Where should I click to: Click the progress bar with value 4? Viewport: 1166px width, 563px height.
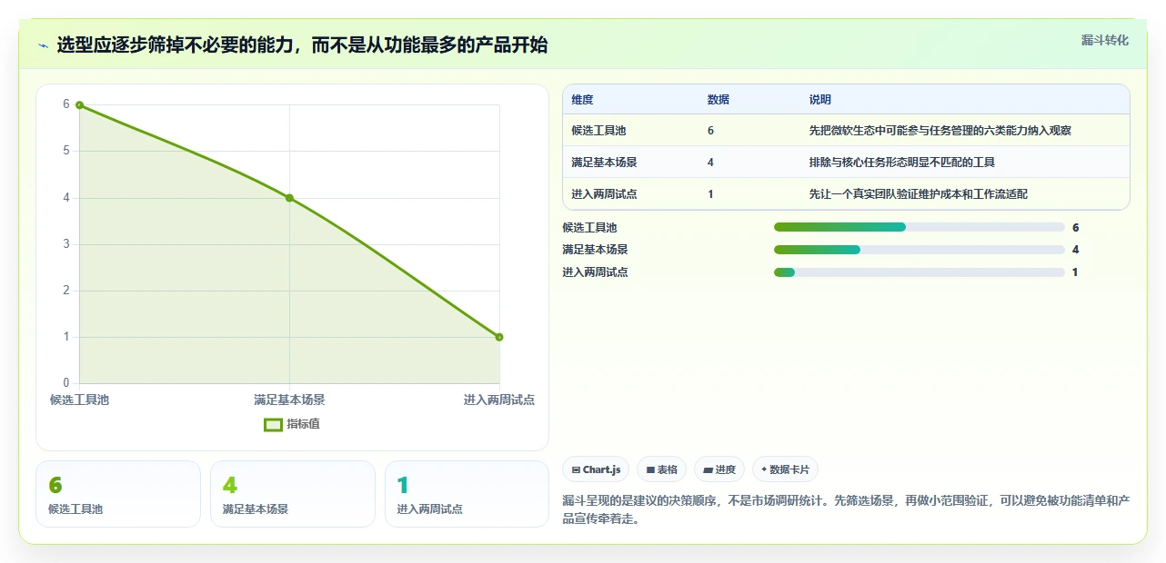919,250
